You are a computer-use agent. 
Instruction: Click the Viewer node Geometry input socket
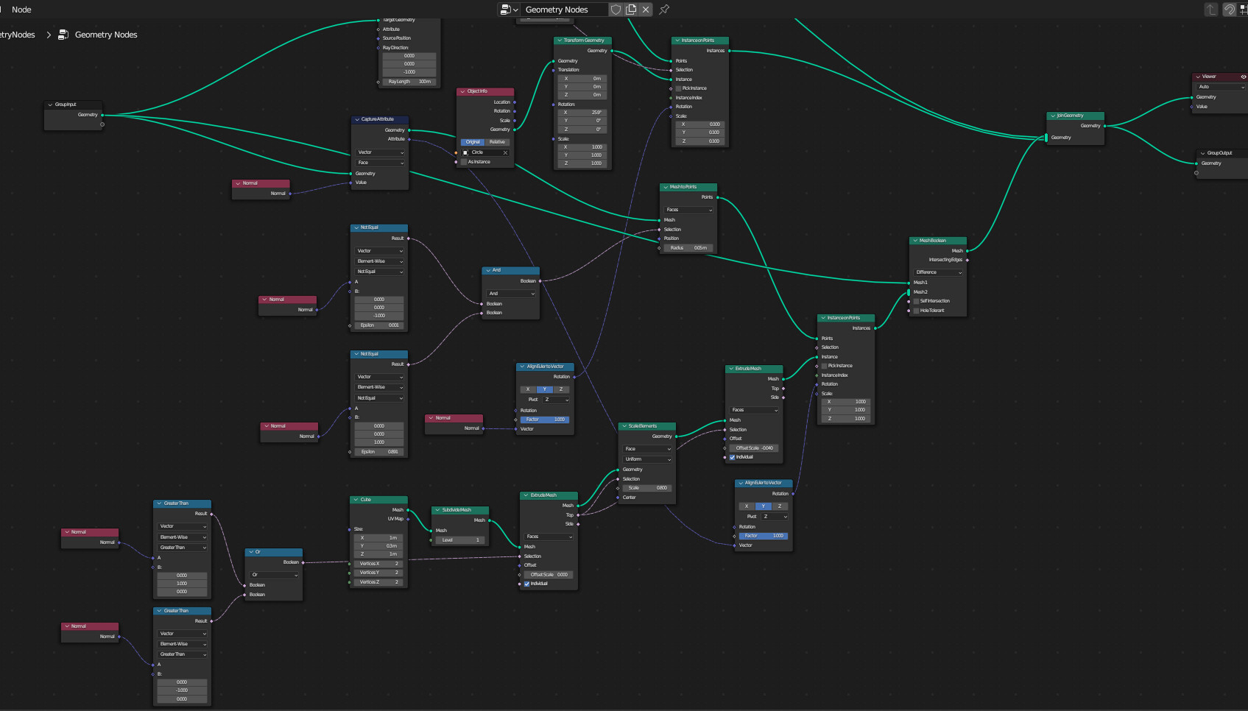click(1193, 97)
